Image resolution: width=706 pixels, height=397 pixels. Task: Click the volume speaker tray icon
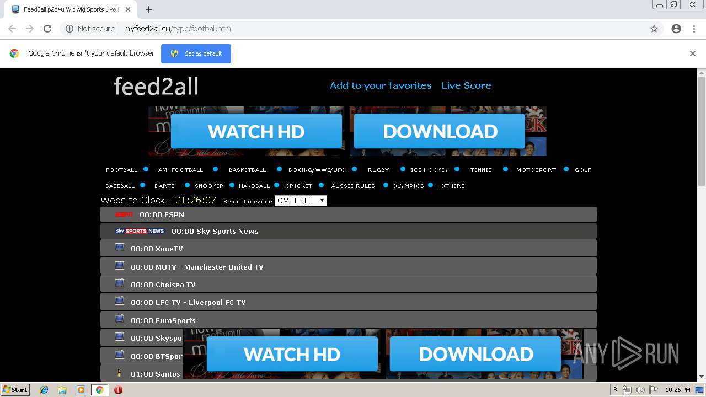point(640,390)
